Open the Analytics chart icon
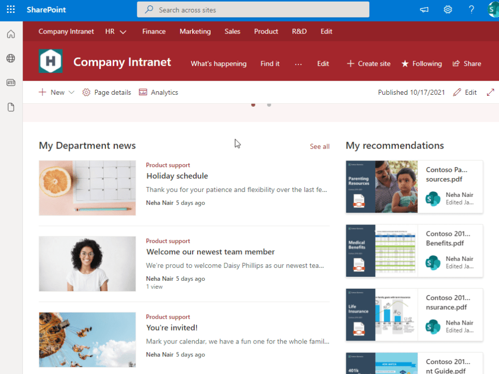499x374 pixels. [143, 92]
